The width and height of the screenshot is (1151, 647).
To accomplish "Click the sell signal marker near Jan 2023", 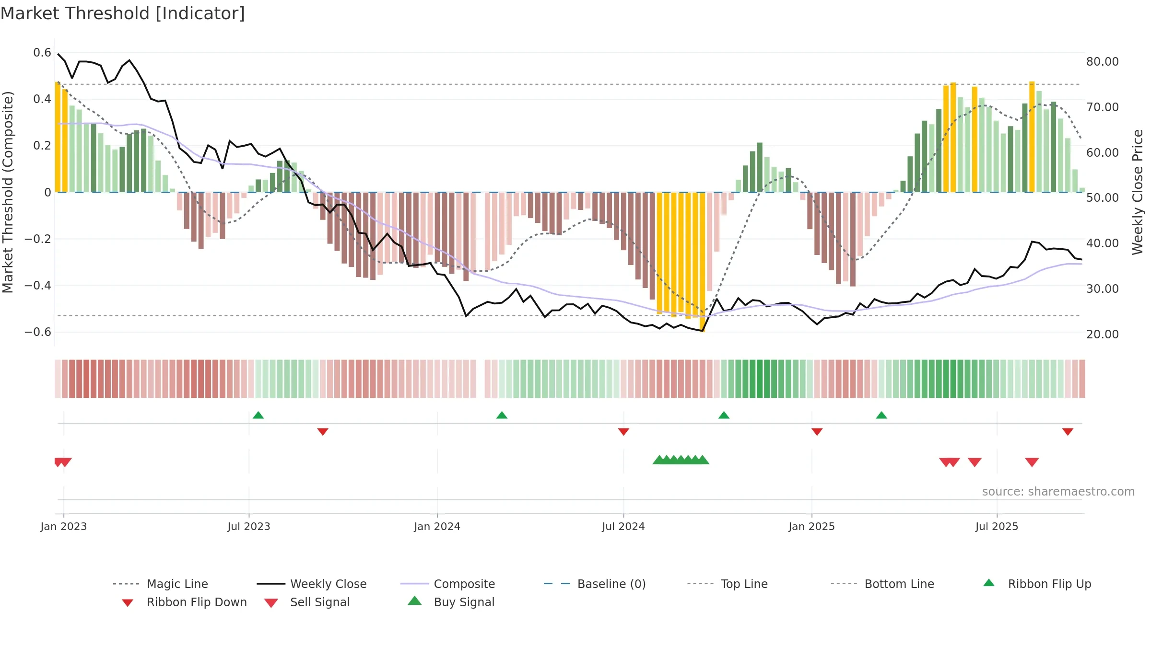I will tap(63, 462).
